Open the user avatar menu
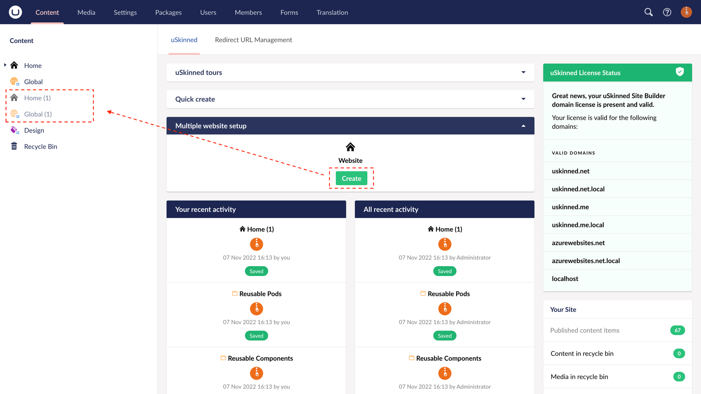This screenshot has width=701, height=394. [686, 12]
